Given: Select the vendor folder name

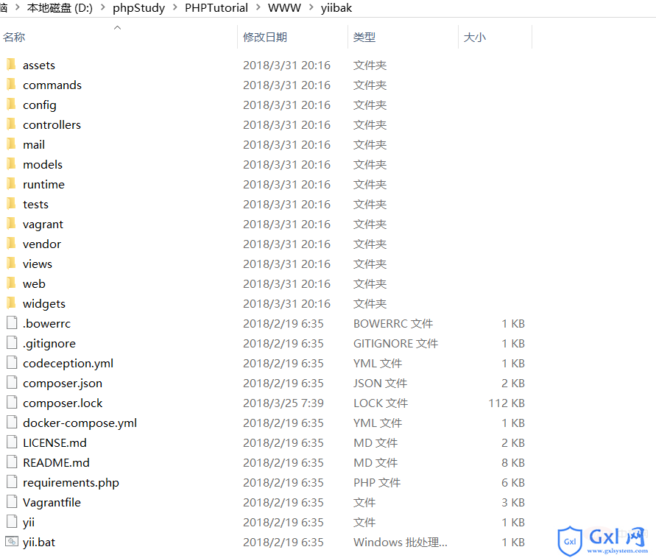Looking at the screenshot, I should coord(42,244).
